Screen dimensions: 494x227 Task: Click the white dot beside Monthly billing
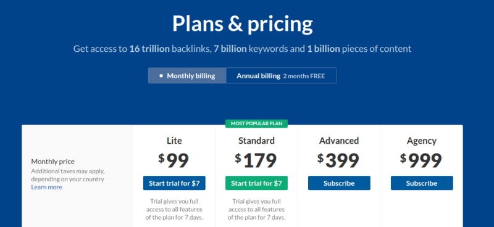click(161, 76)
